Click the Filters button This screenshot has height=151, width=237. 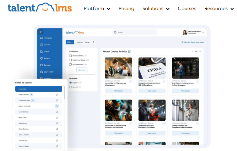[x=70, y=42]
